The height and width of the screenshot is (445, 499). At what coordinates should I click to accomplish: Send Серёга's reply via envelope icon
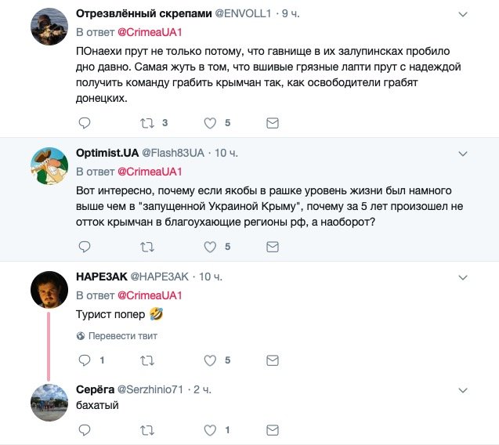coord(273,430)
